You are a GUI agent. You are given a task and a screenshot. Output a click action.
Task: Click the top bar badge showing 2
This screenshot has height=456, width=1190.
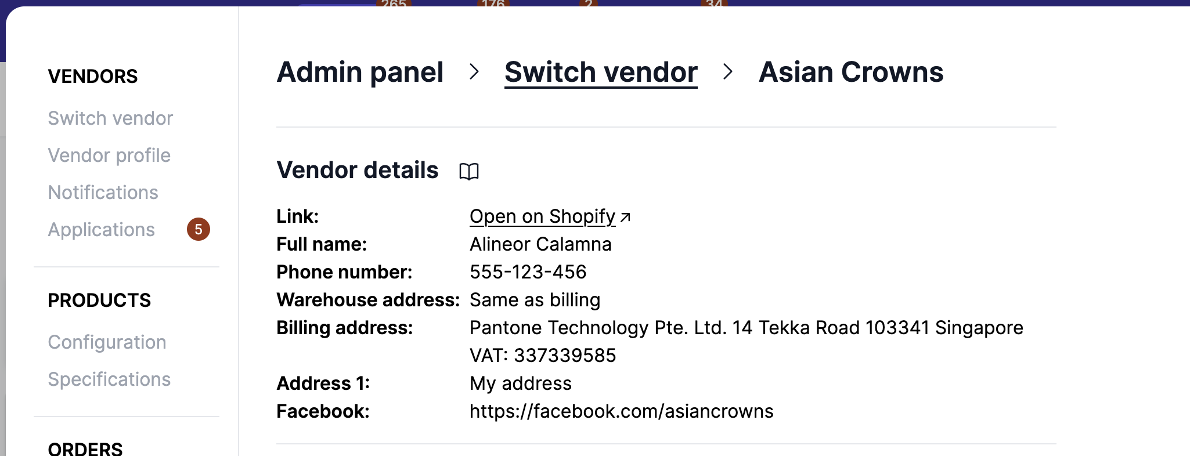tap(588, 4)
